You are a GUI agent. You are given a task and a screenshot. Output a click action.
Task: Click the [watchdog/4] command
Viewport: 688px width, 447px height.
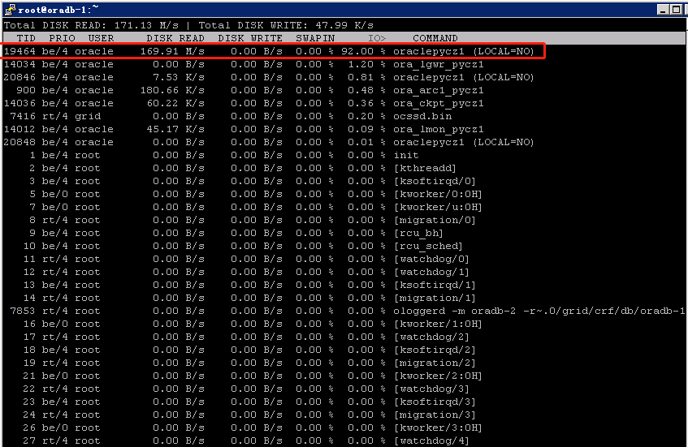[432, 441]
